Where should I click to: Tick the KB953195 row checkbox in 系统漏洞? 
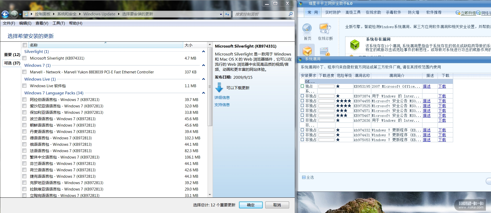(302, 86)
